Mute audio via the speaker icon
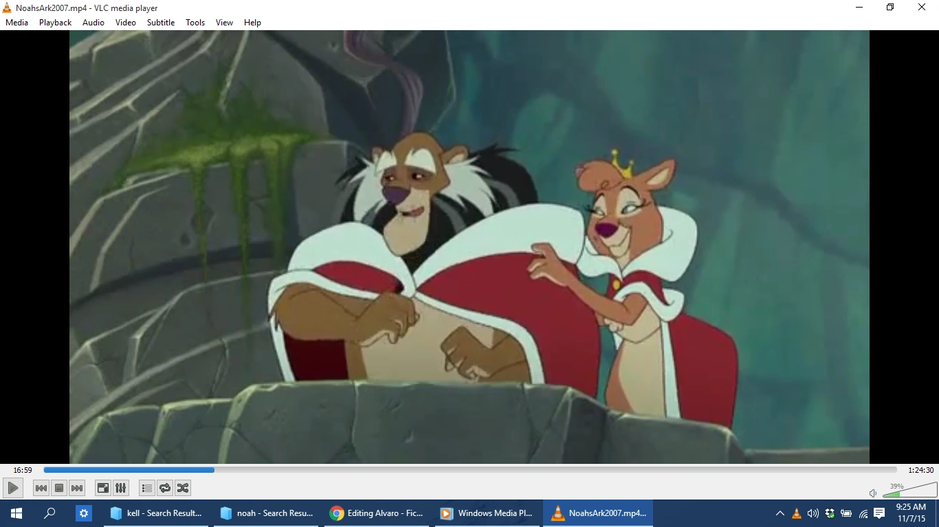Image resolution: width=939 pixels, height=527 pixels. click(873, 493)
